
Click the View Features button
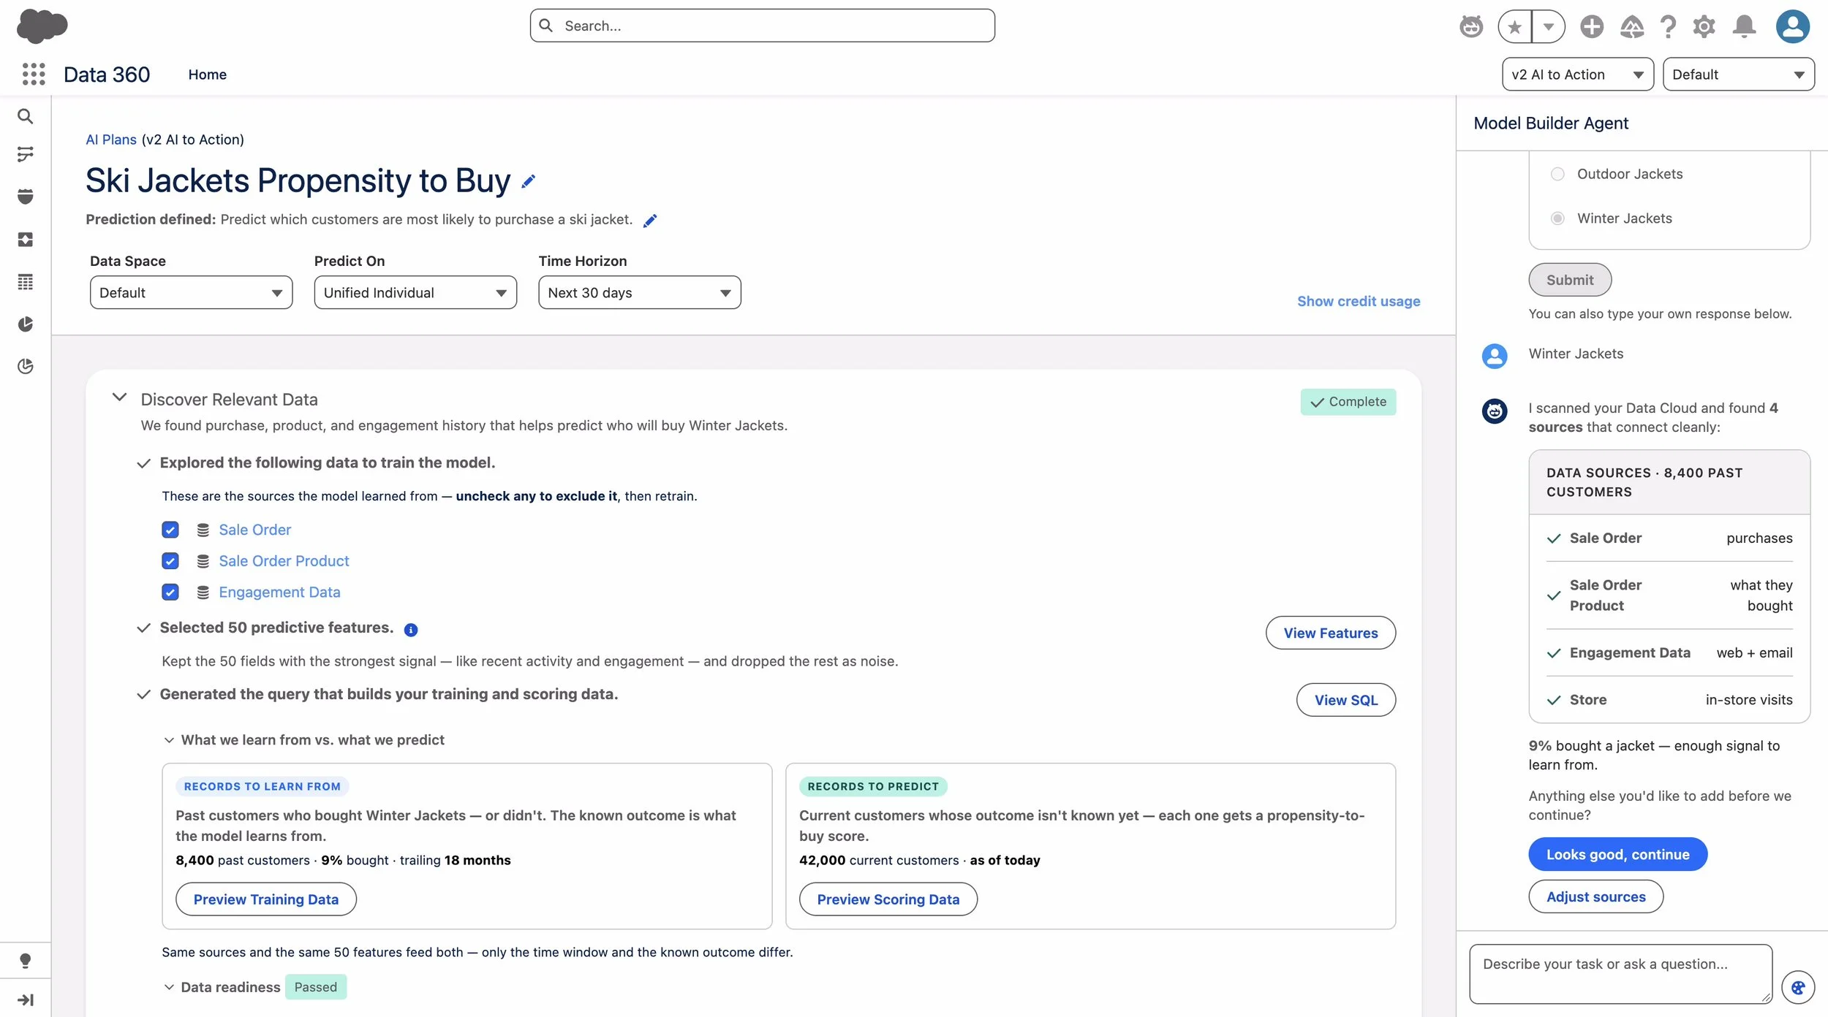pyautogui.click(x=1330, y=633)
